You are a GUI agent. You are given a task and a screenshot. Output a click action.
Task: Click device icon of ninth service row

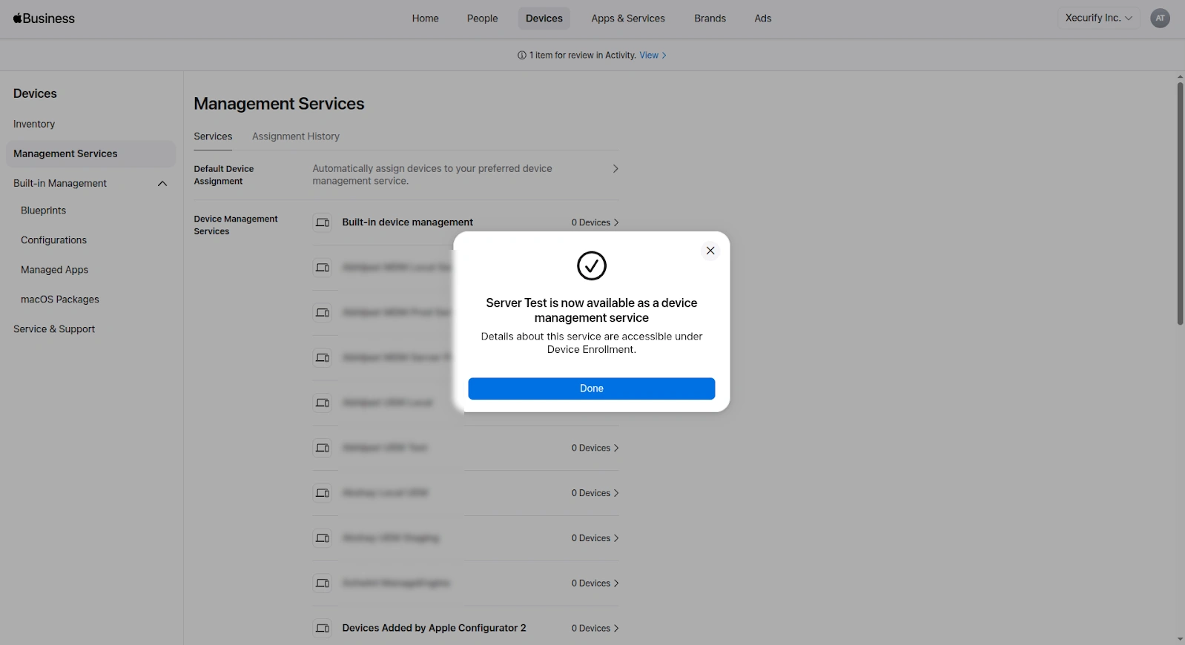[x=323, y=583]
